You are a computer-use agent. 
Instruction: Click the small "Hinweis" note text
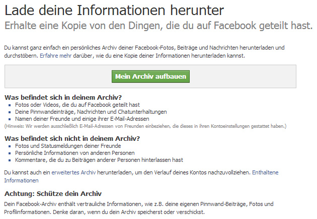click(145, 126)
